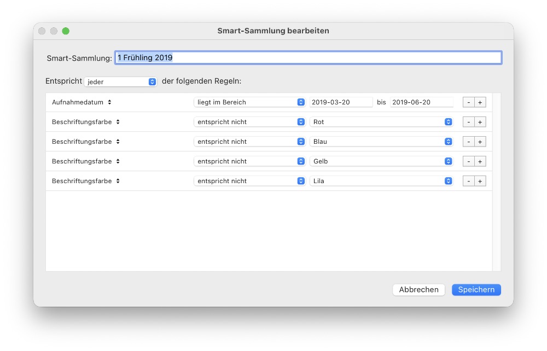Remove the Rot color rule with minus

(469, 122)
